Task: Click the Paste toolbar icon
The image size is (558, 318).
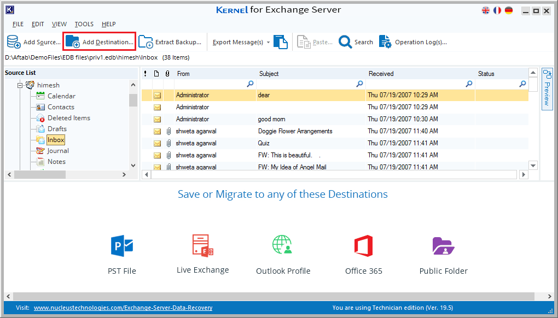Action: click(x=304, y=42)
